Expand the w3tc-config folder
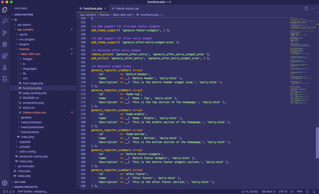 point(27,151)
